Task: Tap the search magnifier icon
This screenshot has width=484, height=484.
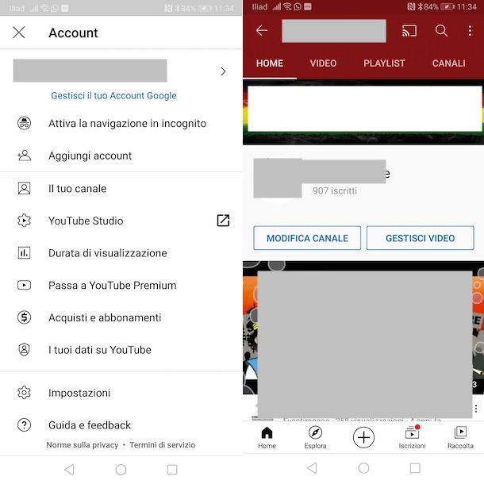Action: pos(441,31)
